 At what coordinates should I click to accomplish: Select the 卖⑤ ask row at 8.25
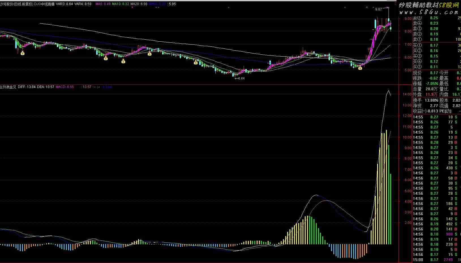(x=437, y=18)
